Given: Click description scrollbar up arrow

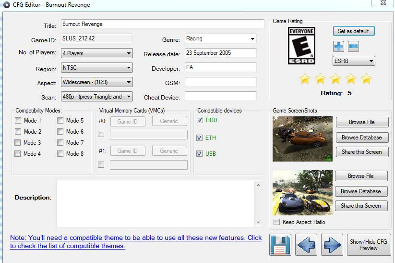Looking at the screenshot, I should point(259,185).
